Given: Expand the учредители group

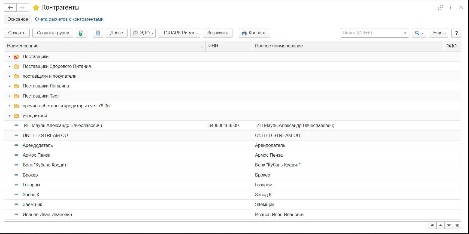Looking at the screenshot, I should pos(9,116).
